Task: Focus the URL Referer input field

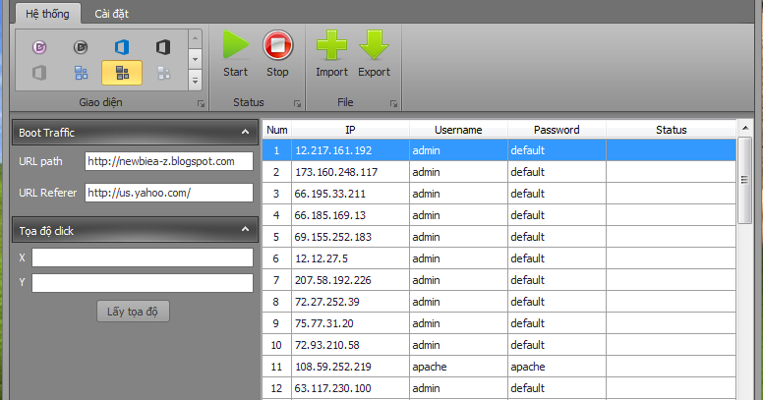Action: tap(169, 193)
